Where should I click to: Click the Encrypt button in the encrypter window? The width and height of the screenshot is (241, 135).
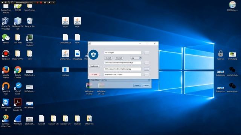(108, 58)
